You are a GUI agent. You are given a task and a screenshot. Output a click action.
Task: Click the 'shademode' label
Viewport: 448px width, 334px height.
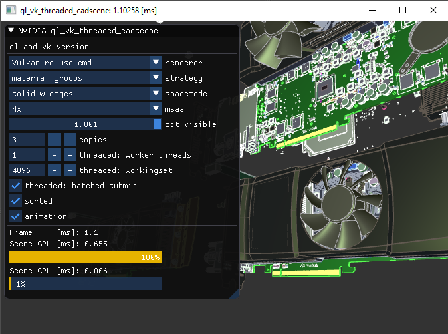point(186,94)
